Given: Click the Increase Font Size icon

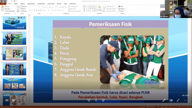Looking at the screenshot, I should click(44, 7).
